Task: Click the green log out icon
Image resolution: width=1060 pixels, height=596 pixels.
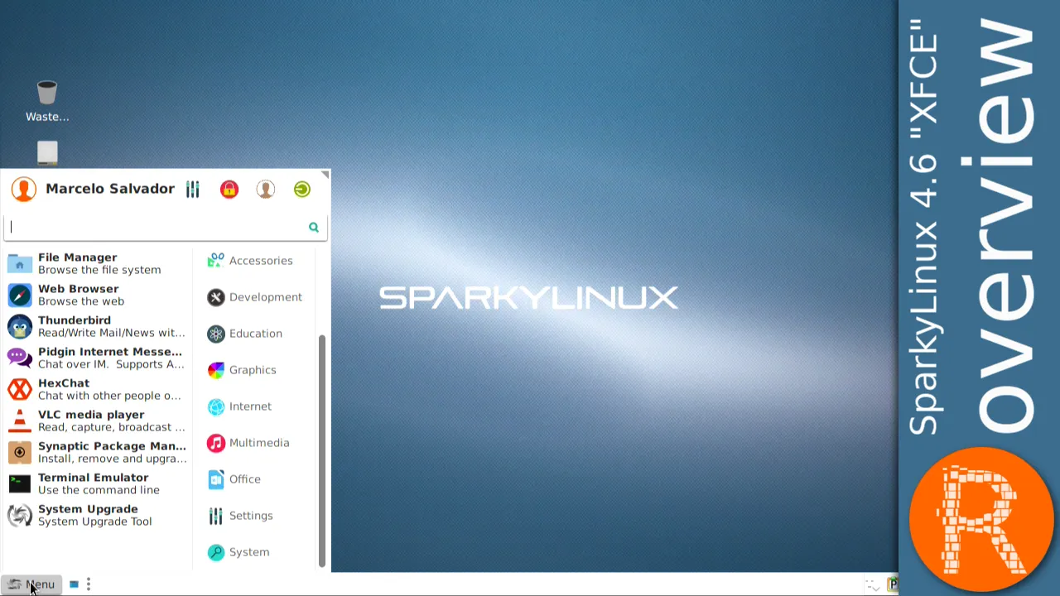Action: (302, 190)
